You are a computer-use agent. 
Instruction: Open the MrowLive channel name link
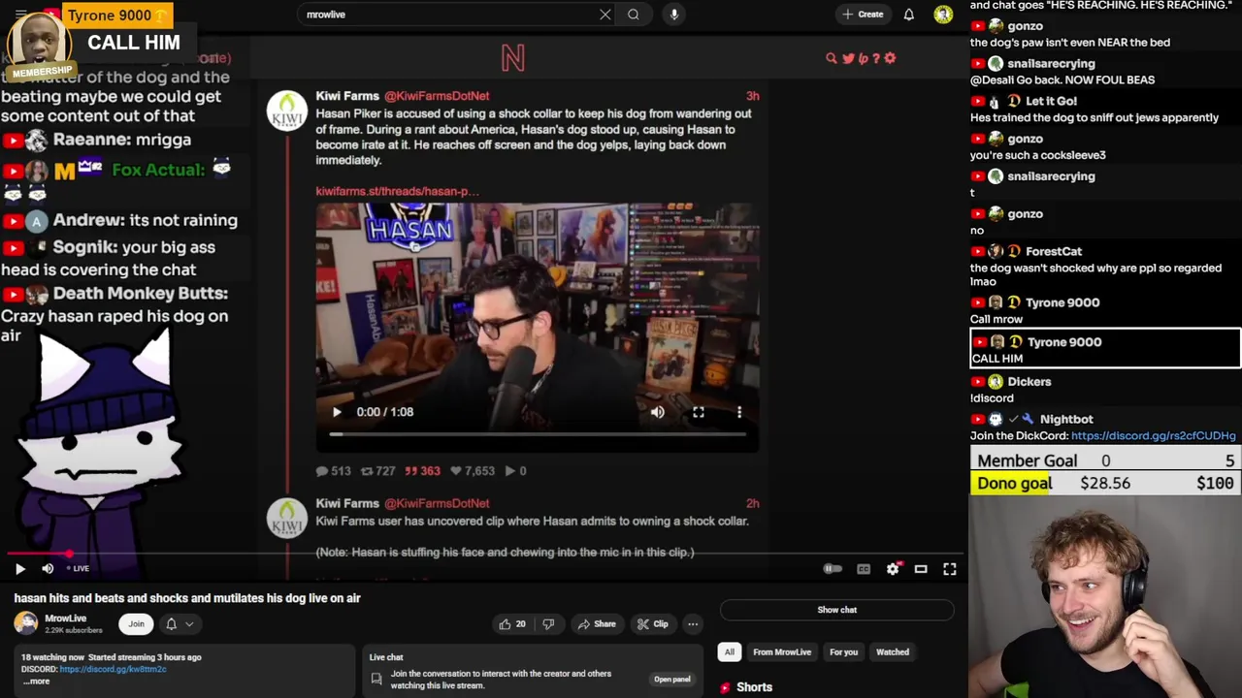click(x=66, y=619)
